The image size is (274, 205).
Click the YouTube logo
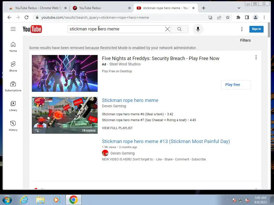(32, 29)
